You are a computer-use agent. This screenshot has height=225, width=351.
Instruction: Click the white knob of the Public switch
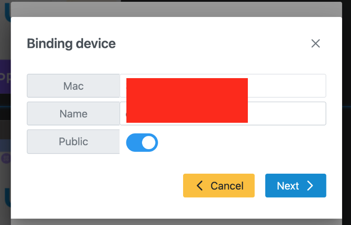[x=149, y=142]
